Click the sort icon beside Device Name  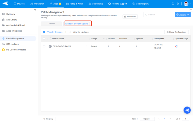50,39
